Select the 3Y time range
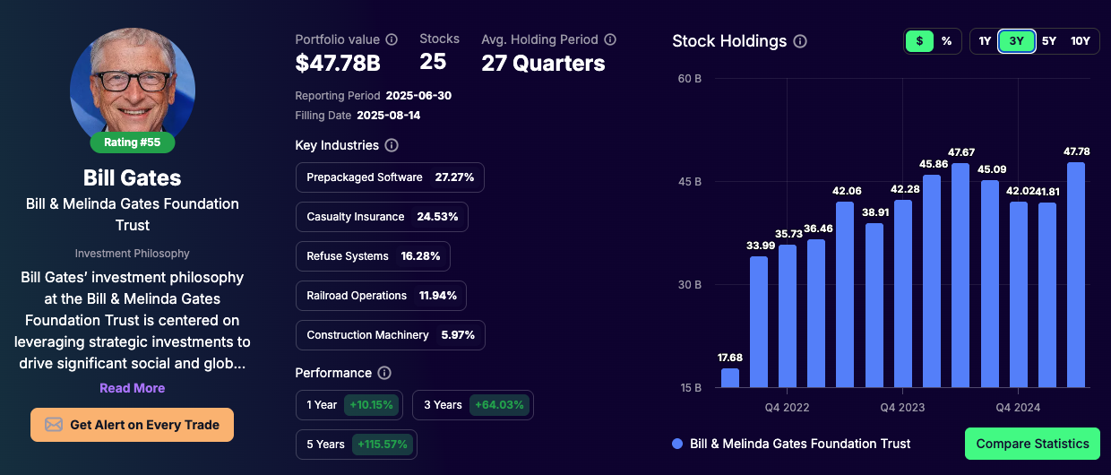Screen dimensions: 1111x475 1017,41
